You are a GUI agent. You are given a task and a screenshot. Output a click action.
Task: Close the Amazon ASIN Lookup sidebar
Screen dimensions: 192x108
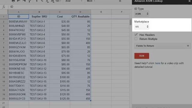point(189,1)
